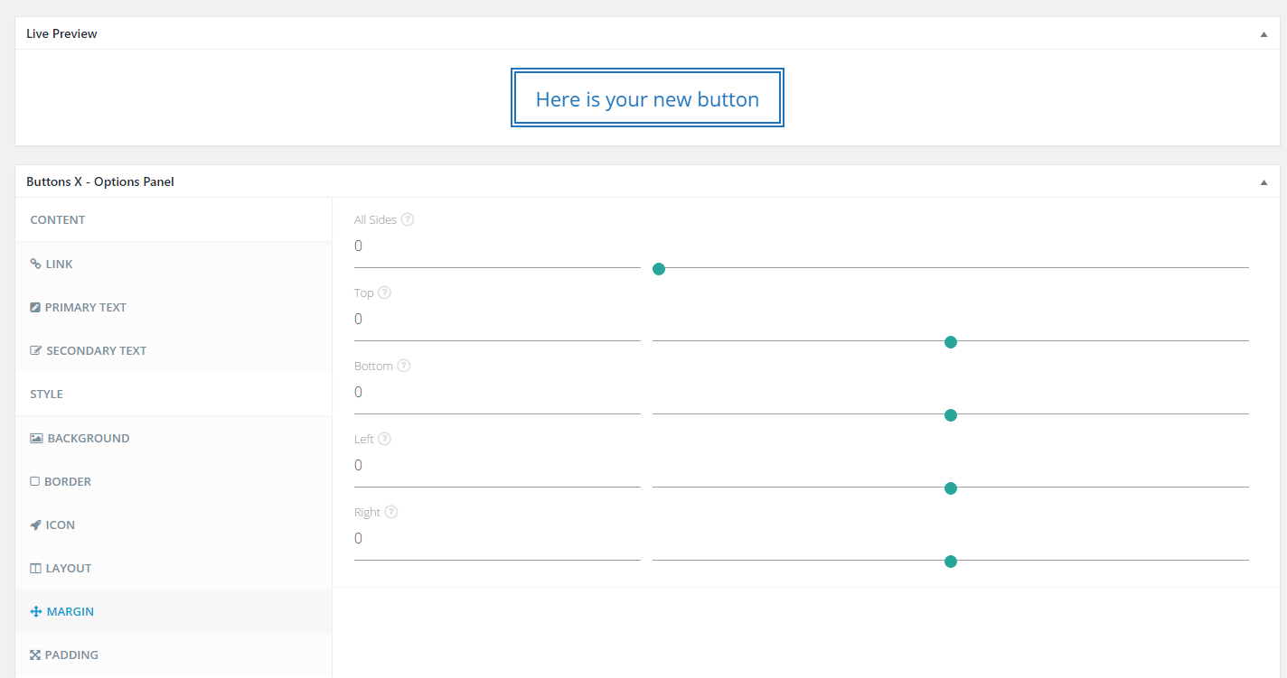1287x678 pixels.
Task: Click the Layout columns icon
Action: click(x=34, y=568)
